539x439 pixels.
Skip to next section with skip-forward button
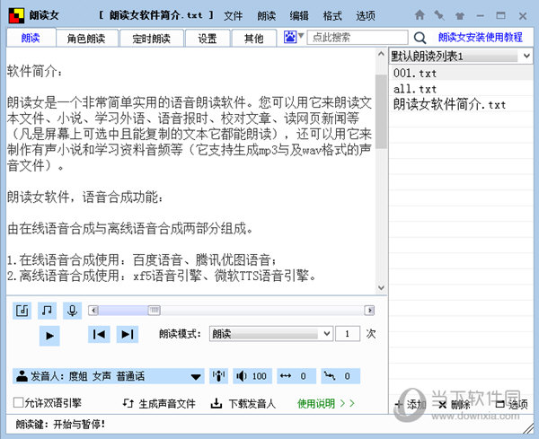coord(128,335)
